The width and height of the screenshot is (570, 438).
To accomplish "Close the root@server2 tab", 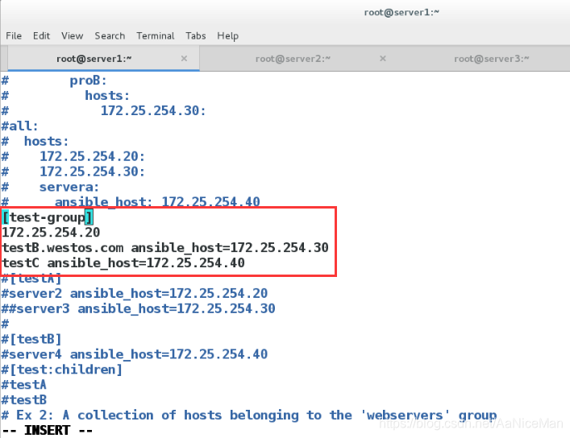I will pos(383,59).
